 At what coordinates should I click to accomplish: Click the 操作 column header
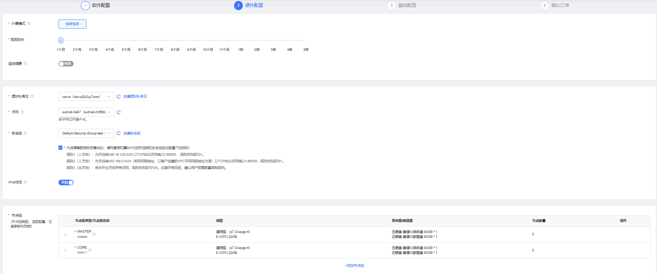pos(623,221)
